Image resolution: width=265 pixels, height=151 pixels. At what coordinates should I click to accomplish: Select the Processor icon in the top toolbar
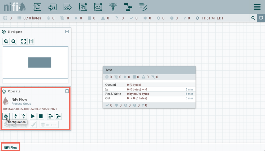[x=37, y=7]
